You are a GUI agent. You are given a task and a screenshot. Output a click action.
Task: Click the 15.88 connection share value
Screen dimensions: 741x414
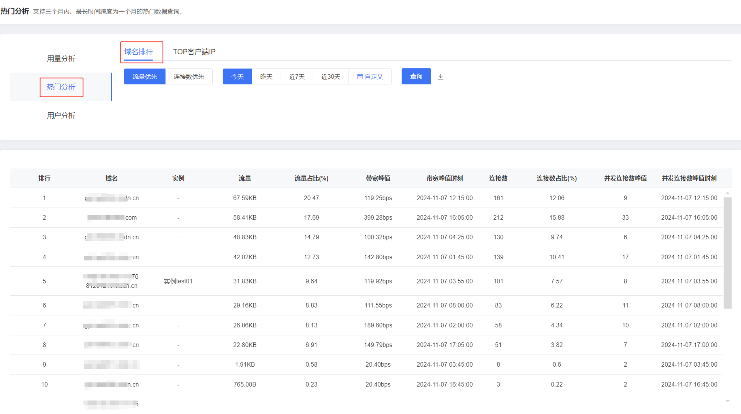[x=556, y=218]
